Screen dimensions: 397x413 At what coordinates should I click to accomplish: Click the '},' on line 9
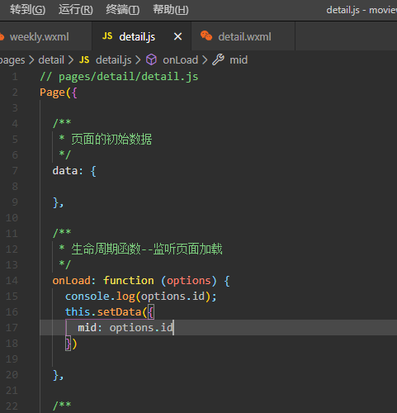click(58, 203)
